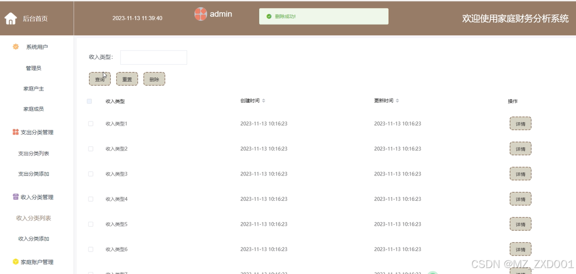The width and height of the screenshot is (576, 274).
Task: Click the home icon beside 后台首页
Action: (x=10, y=18)
